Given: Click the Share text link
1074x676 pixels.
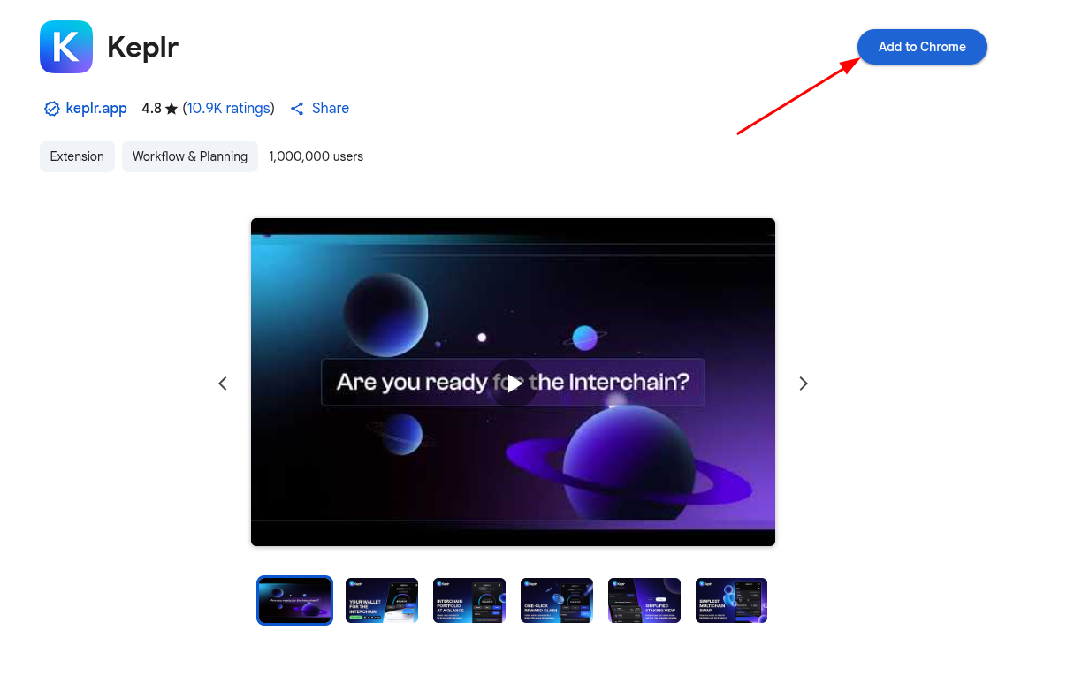Looking at the screenshot, I should coord(330,109).
